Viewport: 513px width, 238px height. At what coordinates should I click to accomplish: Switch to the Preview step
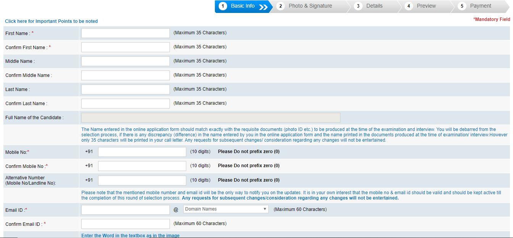[426, 6]
